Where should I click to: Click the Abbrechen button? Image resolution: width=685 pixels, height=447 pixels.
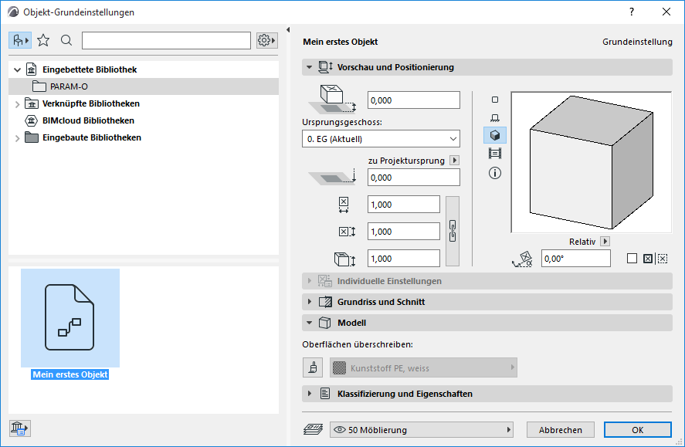[560, 429]
